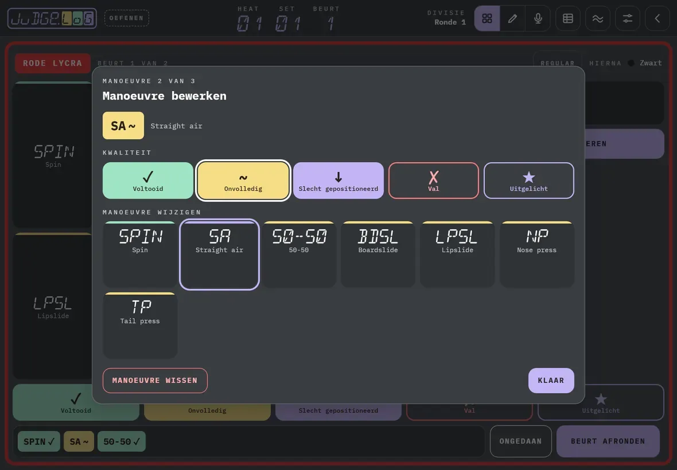
Task: Click Klaar to finish editing
Action: [551, 381]
